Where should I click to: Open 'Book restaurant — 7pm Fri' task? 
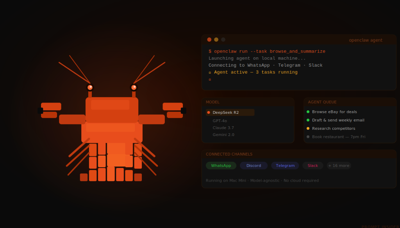click(339, 137)
